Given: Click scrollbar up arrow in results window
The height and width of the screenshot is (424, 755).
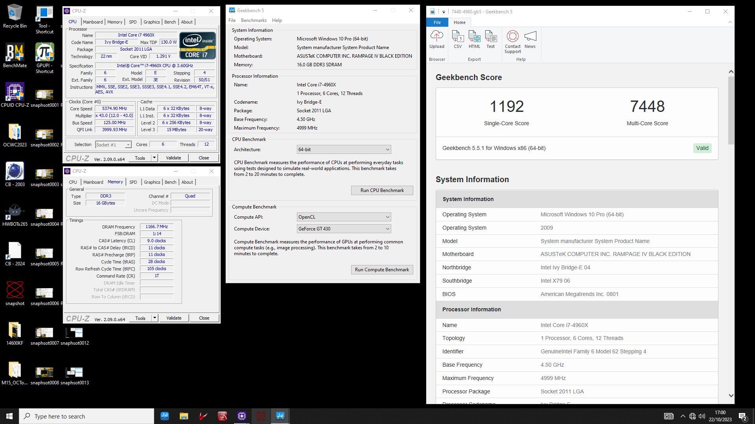Looking at the screenshot, I should click(731, 72).
